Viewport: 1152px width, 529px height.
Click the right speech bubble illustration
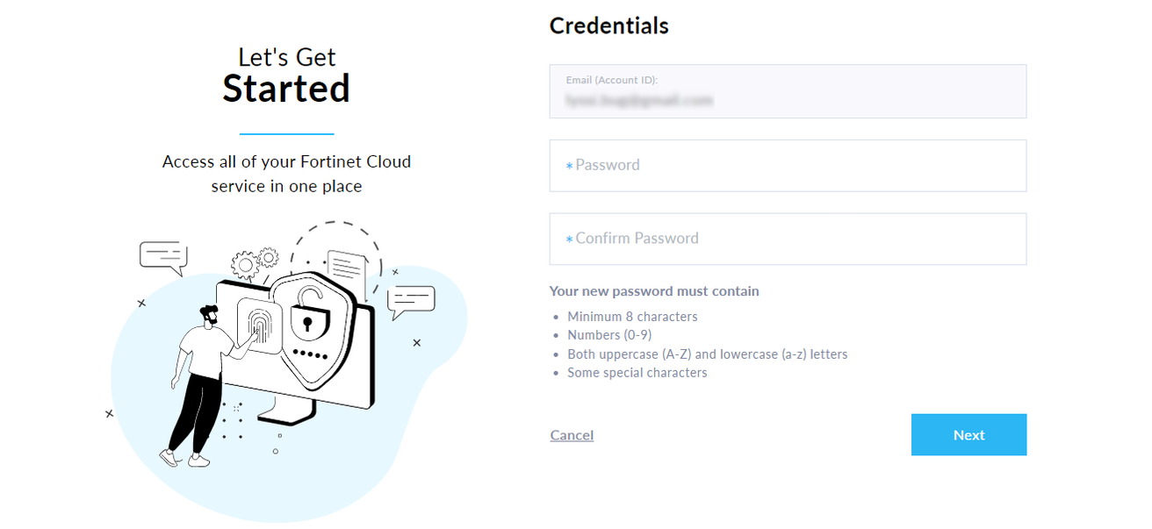[411, 299]
